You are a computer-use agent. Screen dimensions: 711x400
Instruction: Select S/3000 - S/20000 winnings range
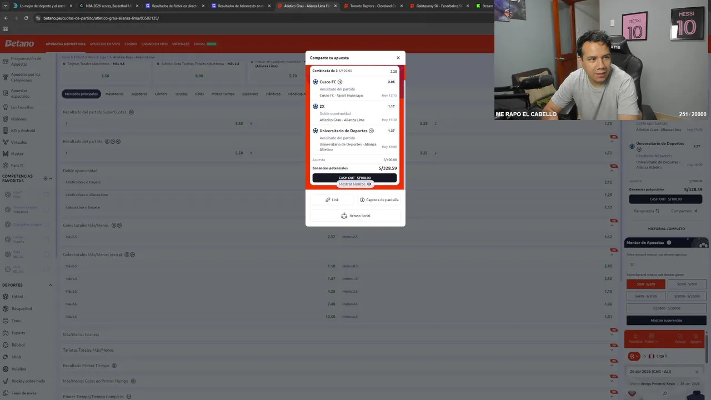click(687, 296)
